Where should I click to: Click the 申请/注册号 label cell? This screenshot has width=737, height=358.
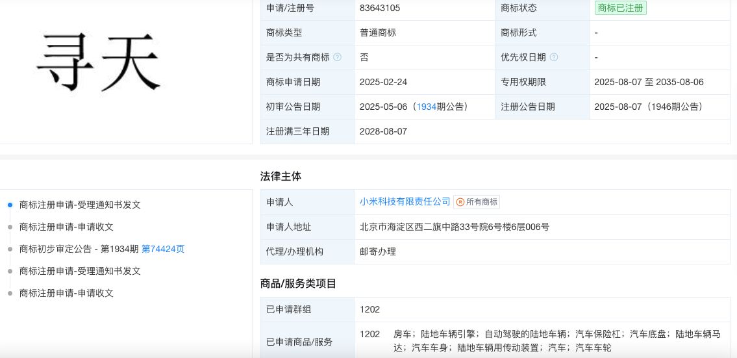pos(307,8)
